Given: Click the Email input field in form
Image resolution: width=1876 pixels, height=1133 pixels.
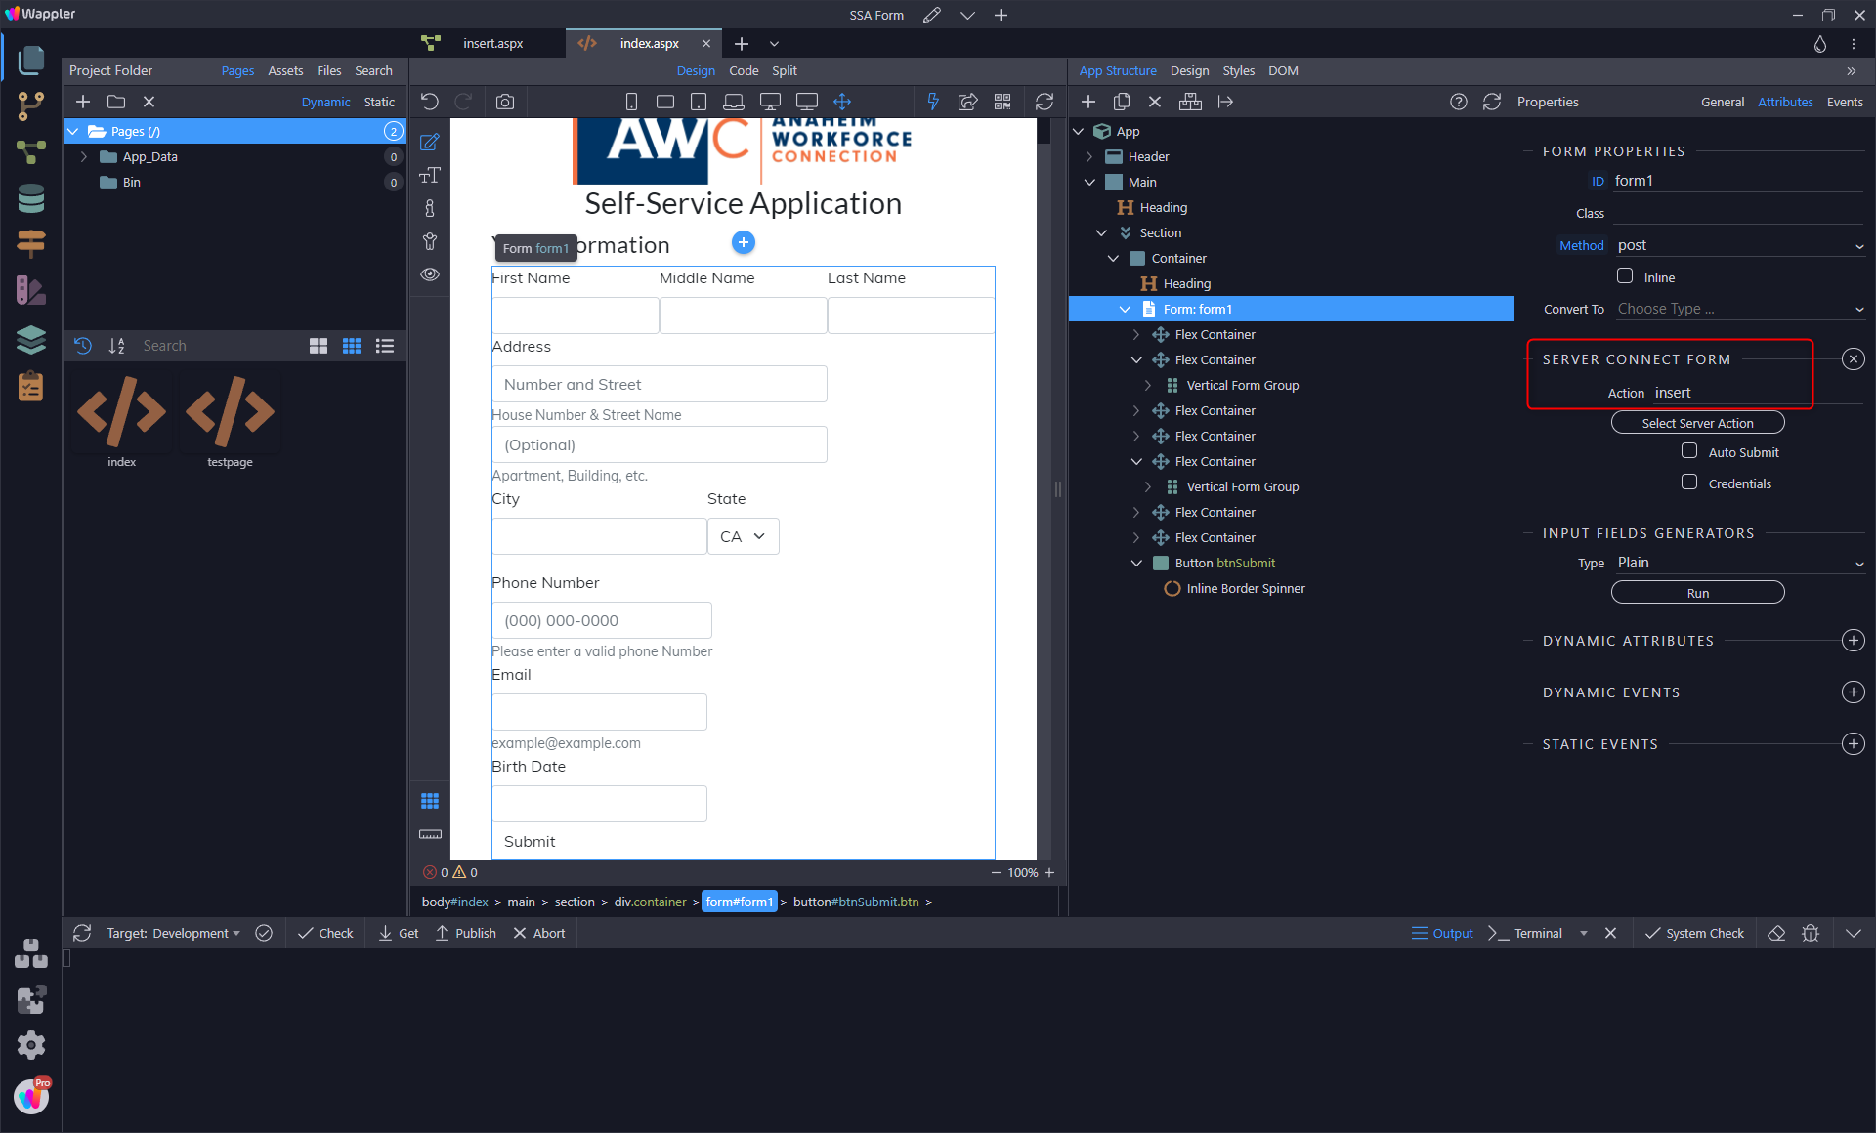Looking at the screenshot, I should click(599, 712).
